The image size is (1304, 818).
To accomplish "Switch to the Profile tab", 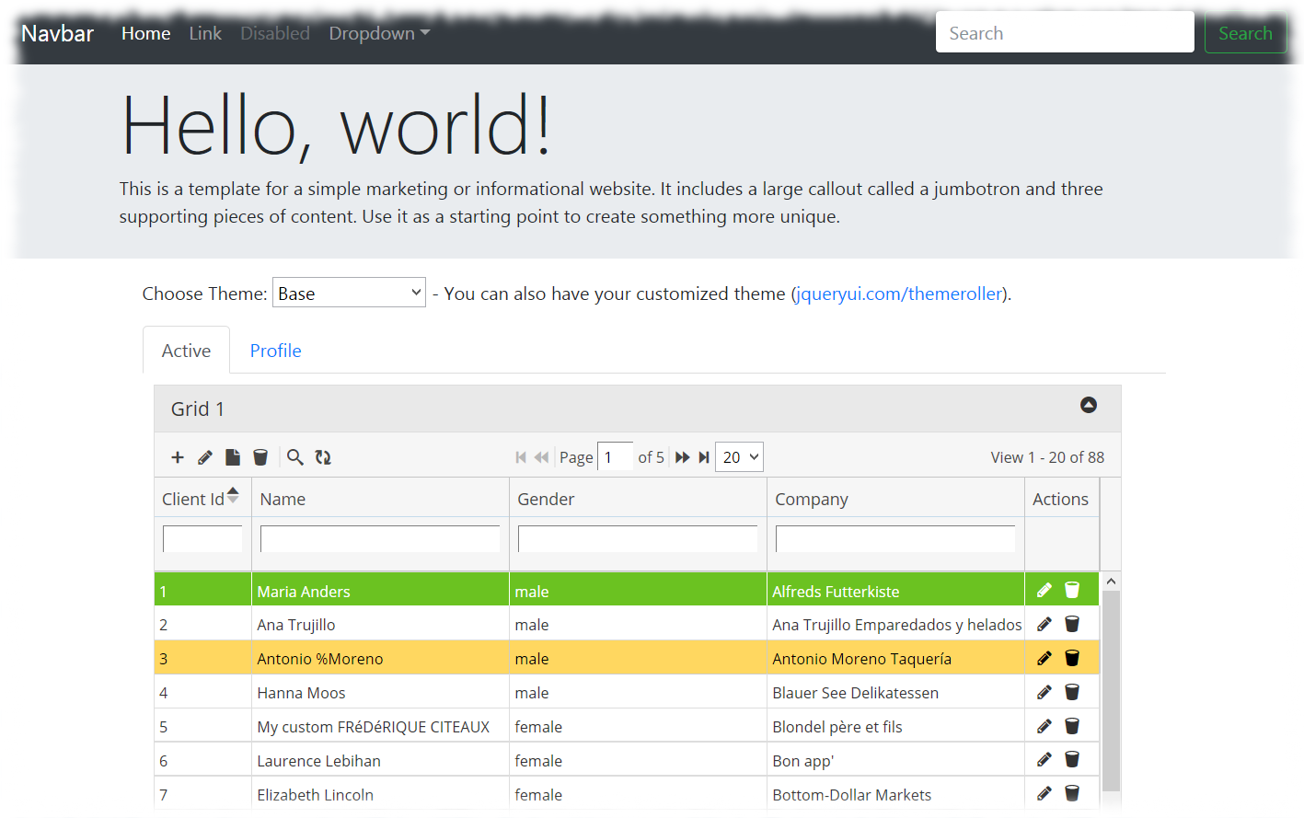I will coord(275,351).
